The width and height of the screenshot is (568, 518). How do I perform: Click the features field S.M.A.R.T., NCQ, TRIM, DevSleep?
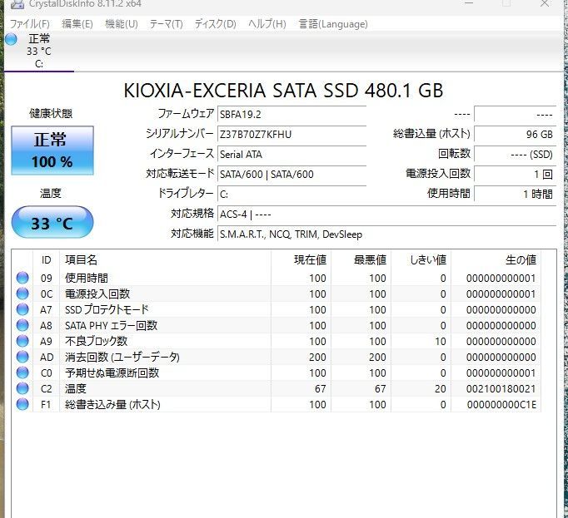tap(386, 234)
